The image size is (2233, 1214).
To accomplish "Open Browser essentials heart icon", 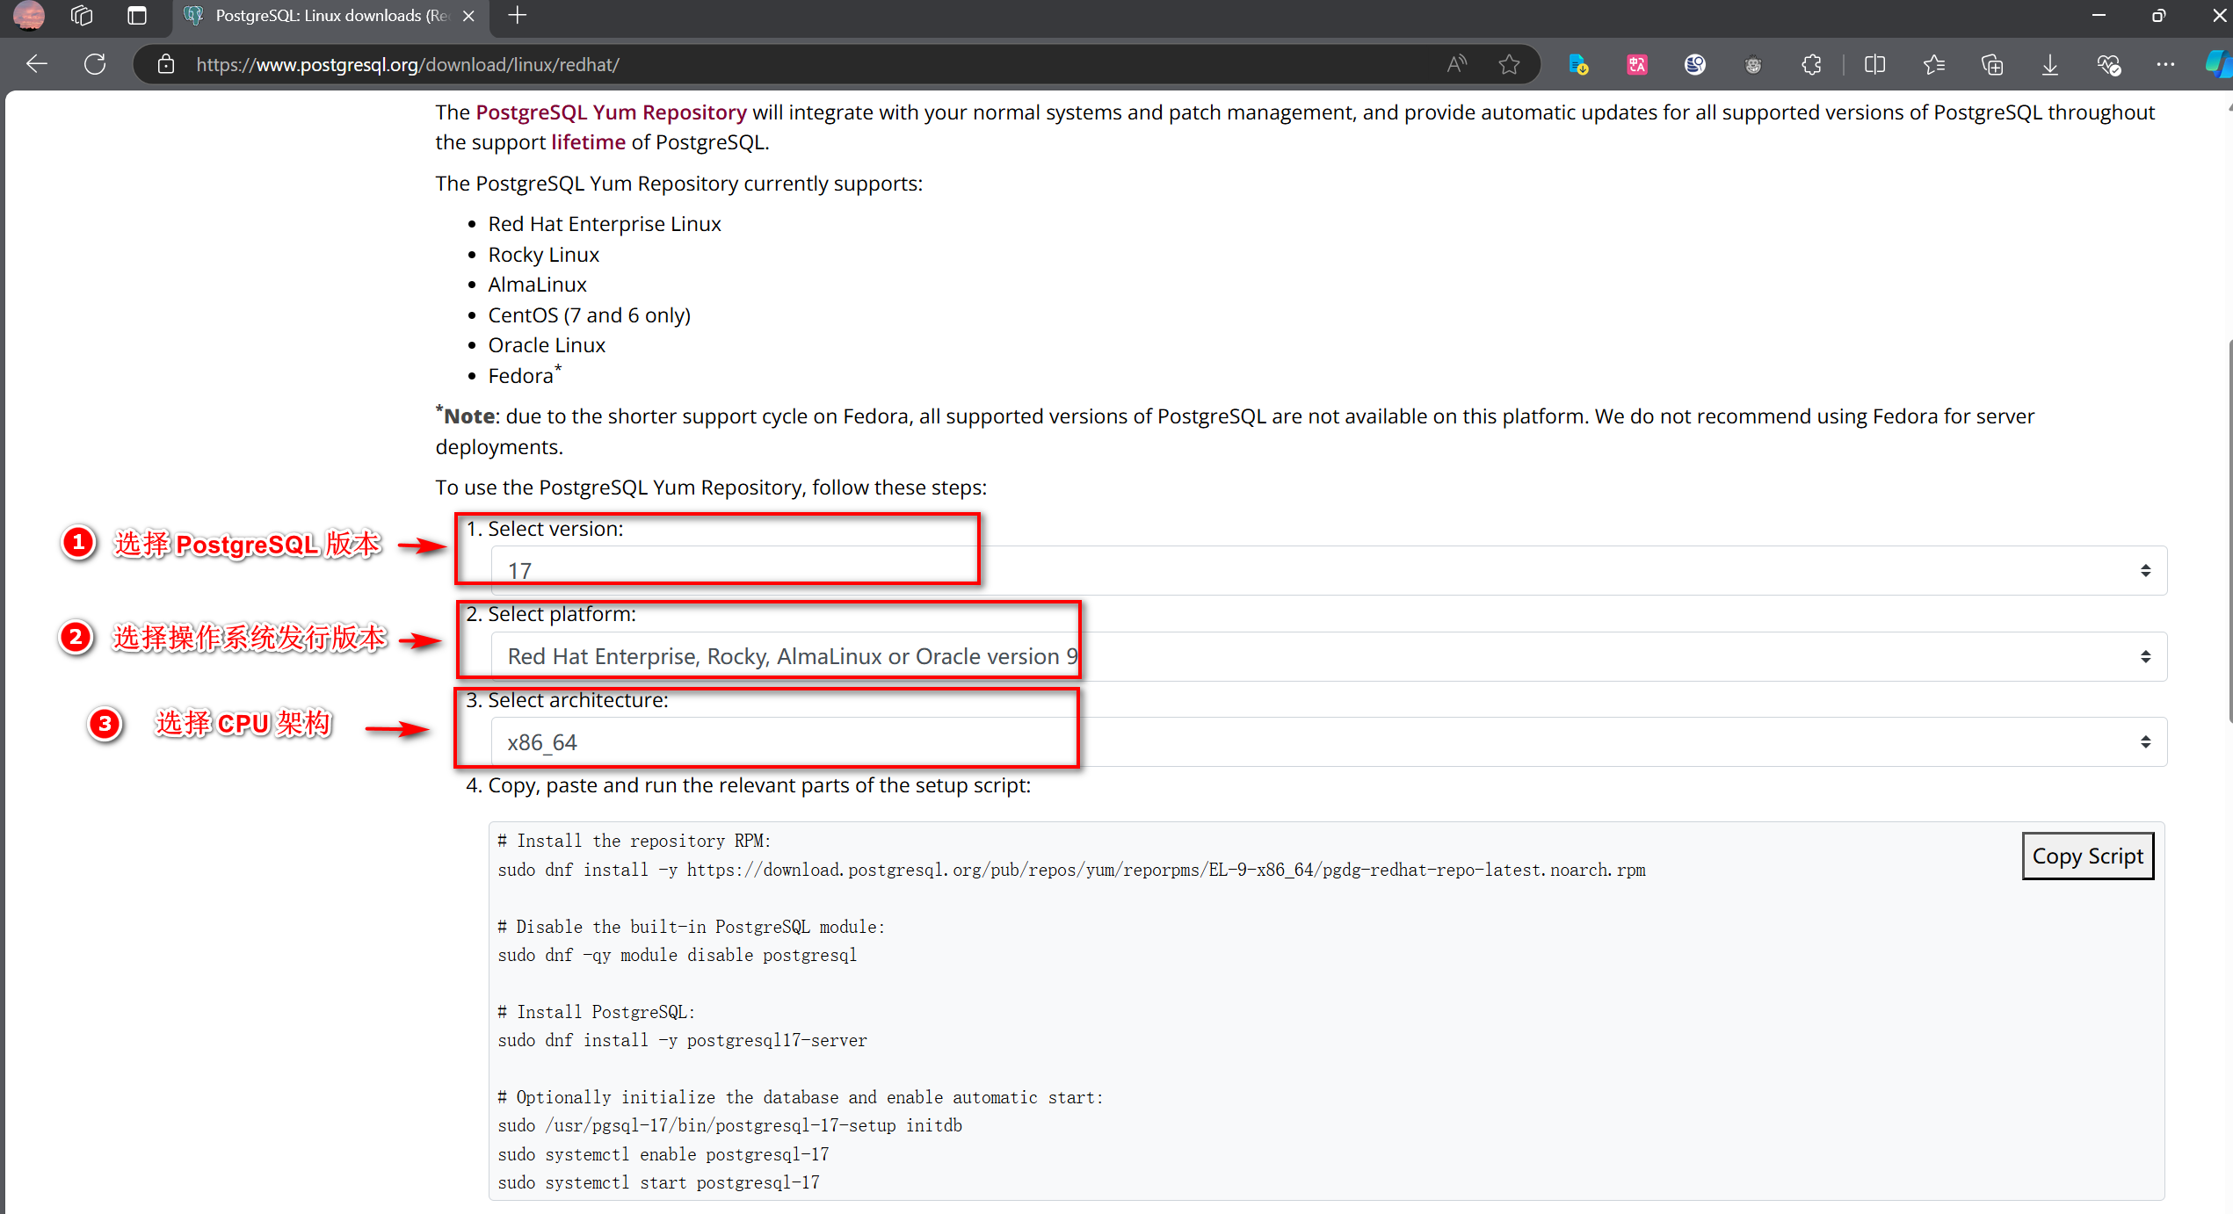I will (x=2108, y=64).
